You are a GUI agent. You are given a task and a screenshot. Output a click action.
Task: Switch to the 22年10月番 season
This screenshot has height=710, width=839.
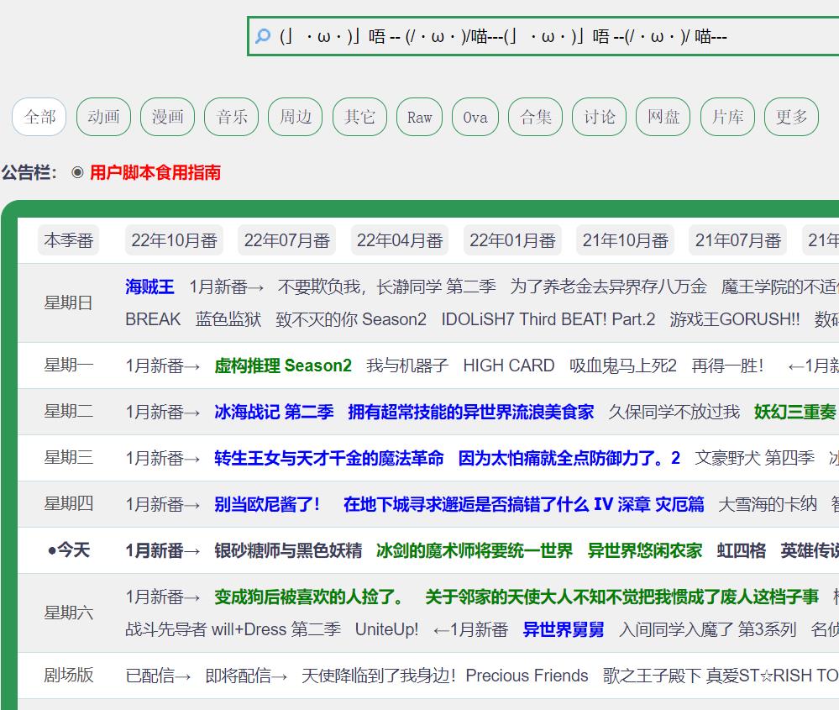(x=174, y=239)
